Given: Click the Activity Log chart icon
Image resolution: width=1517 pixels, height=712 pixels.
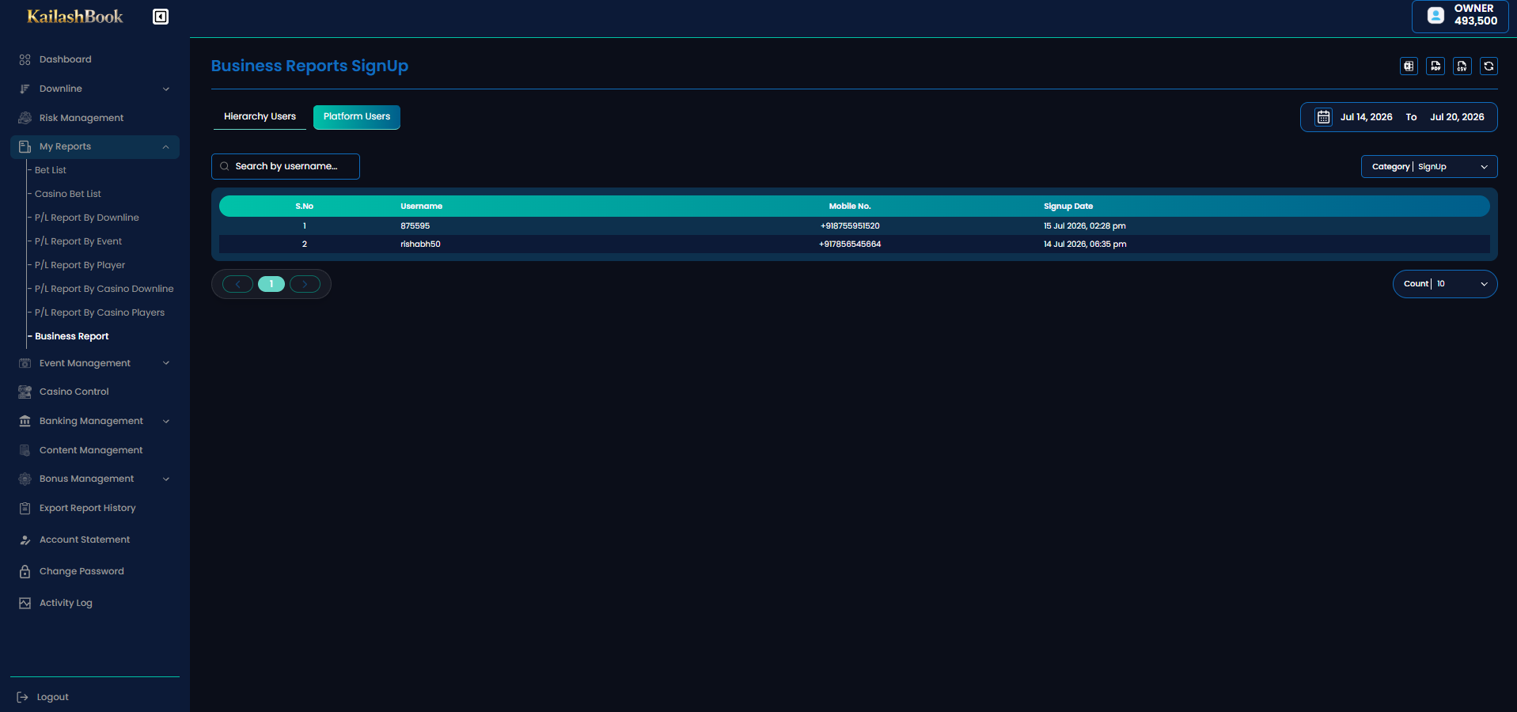Looking at the screenshot, I should (x=25, y=603).
